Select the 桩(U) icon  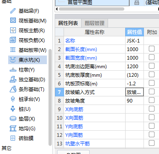pos(13,109)
